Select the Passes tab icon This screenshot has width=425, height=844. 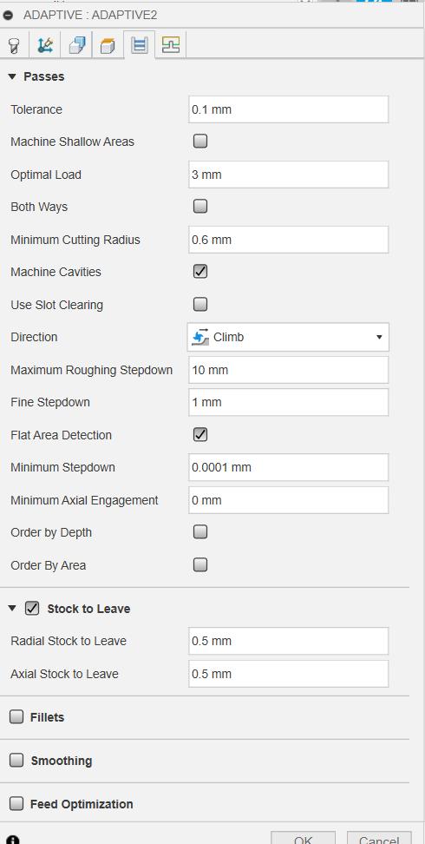pyautogui.click(x=140, y=45)
